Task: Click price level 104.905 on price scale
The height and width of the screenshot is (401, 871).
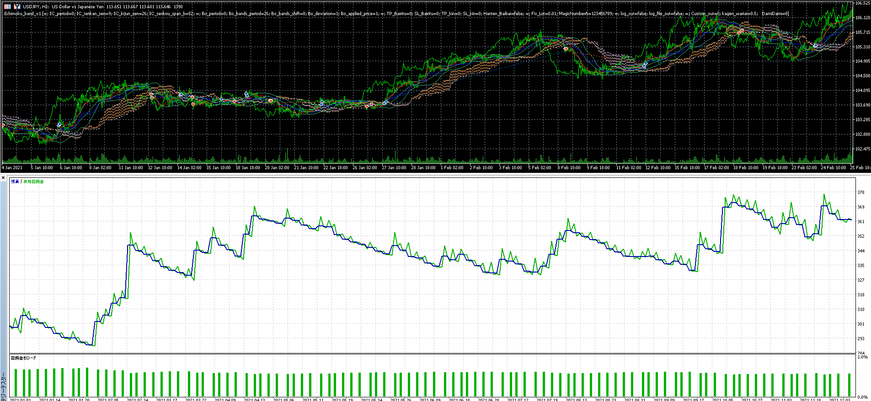Action: [862, 61]
